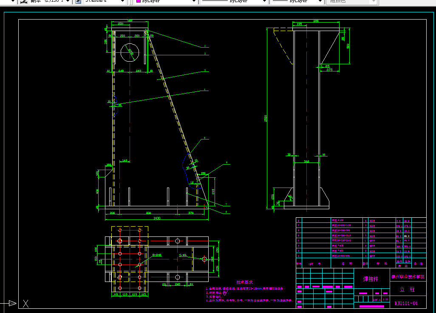This screenshot has height=313, width=436.
Task: Select the 1197.6 weight value in title block
Action: [x=377, y=300]
